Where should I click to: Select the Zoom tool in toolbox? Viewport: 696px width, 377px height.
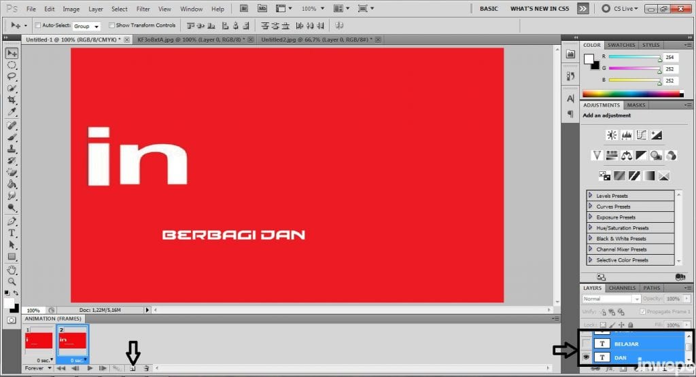point(12,281)
